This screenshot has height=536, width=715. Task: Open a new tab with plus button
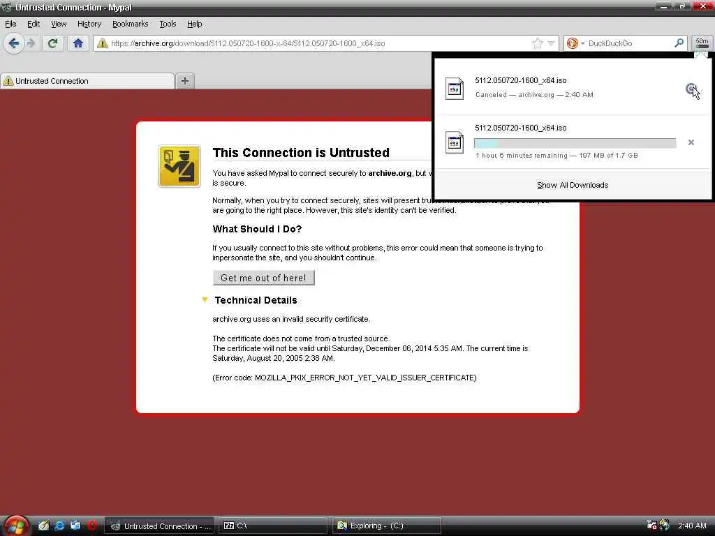click(184, 81)
